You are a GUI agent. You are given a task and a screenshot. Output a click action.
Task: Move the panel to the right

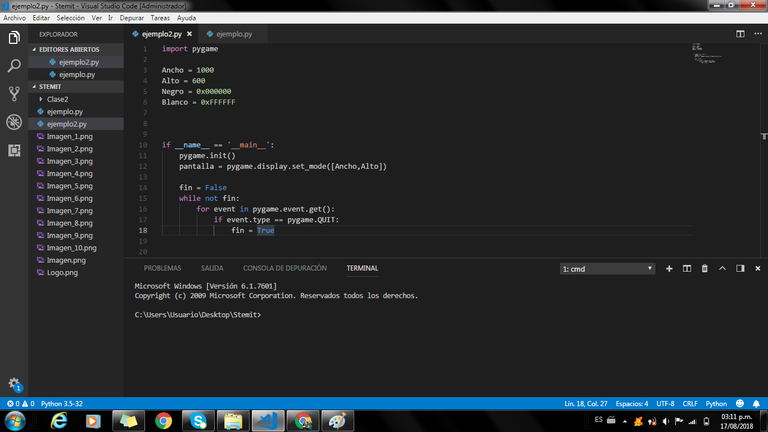(x=740, y=268)
